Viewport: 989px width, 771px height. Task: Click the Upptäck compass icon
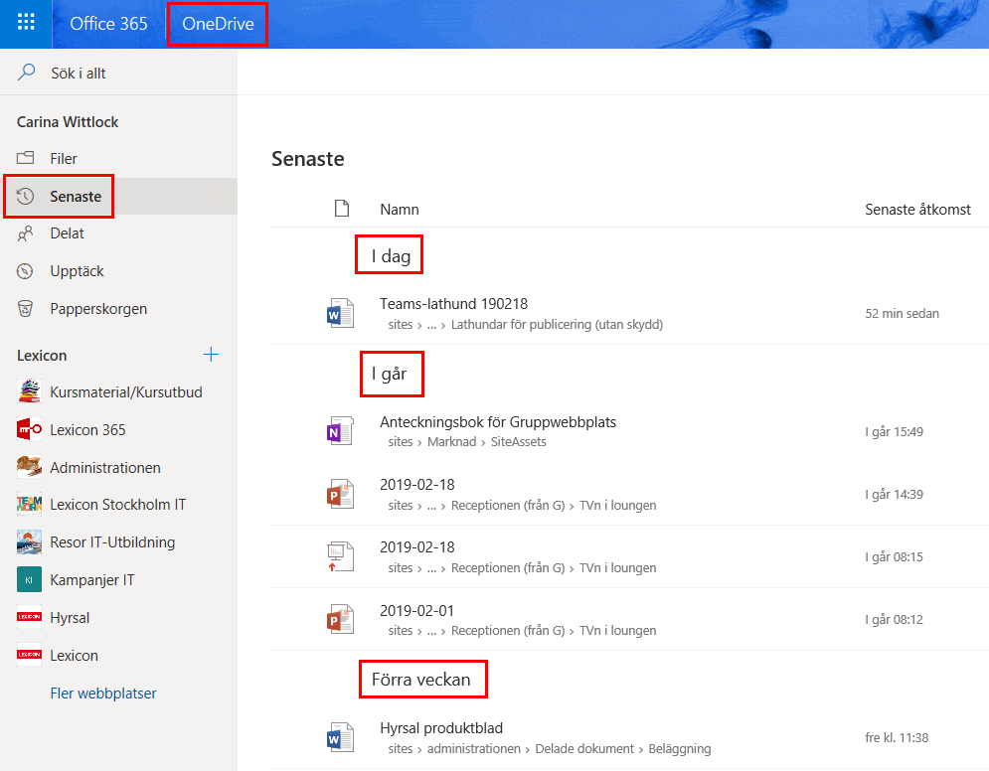coord(25,271)
